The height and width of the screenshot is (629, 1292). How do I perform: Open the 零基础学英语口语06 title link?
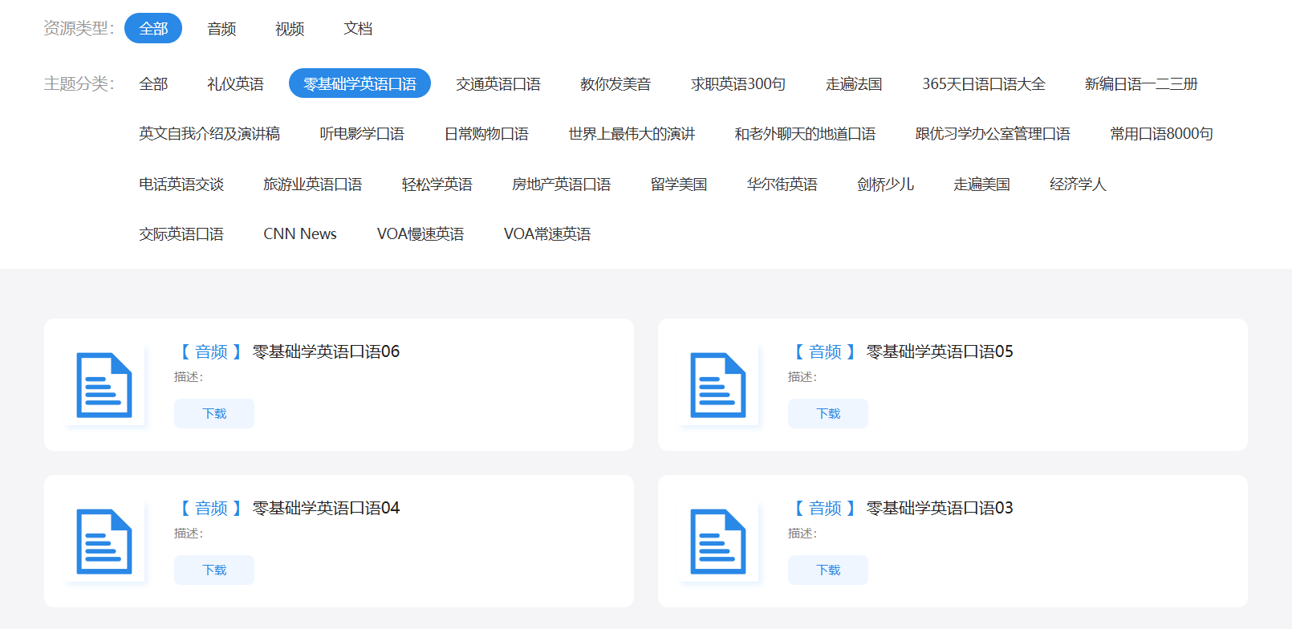(x=326, y=351)
